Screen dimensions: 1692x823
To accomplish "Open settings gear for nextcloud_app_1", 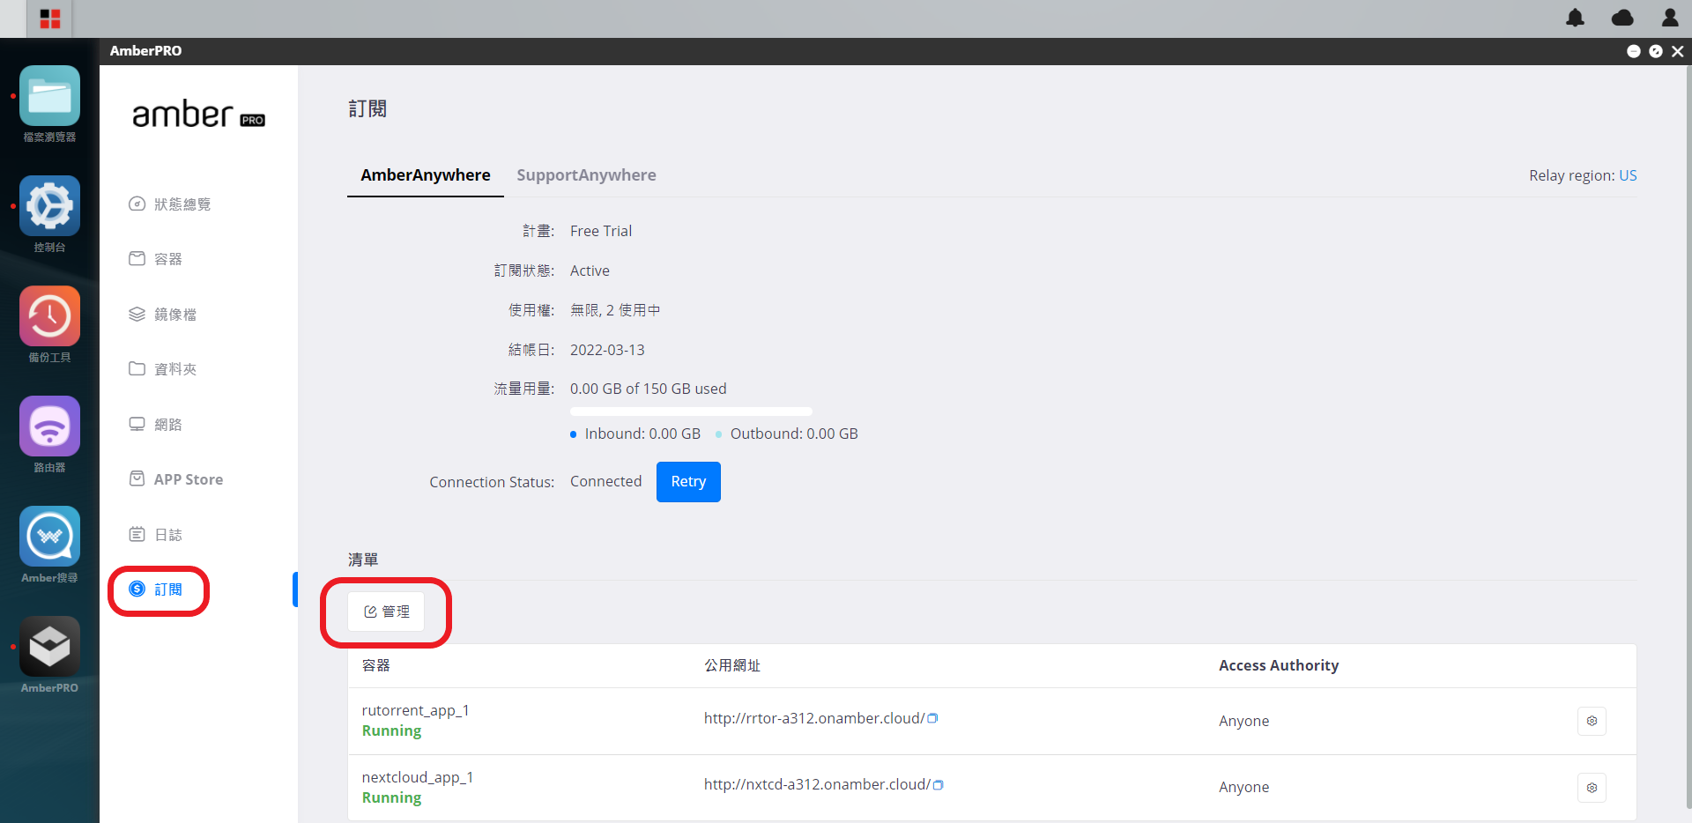I will tap(1592, 788).
